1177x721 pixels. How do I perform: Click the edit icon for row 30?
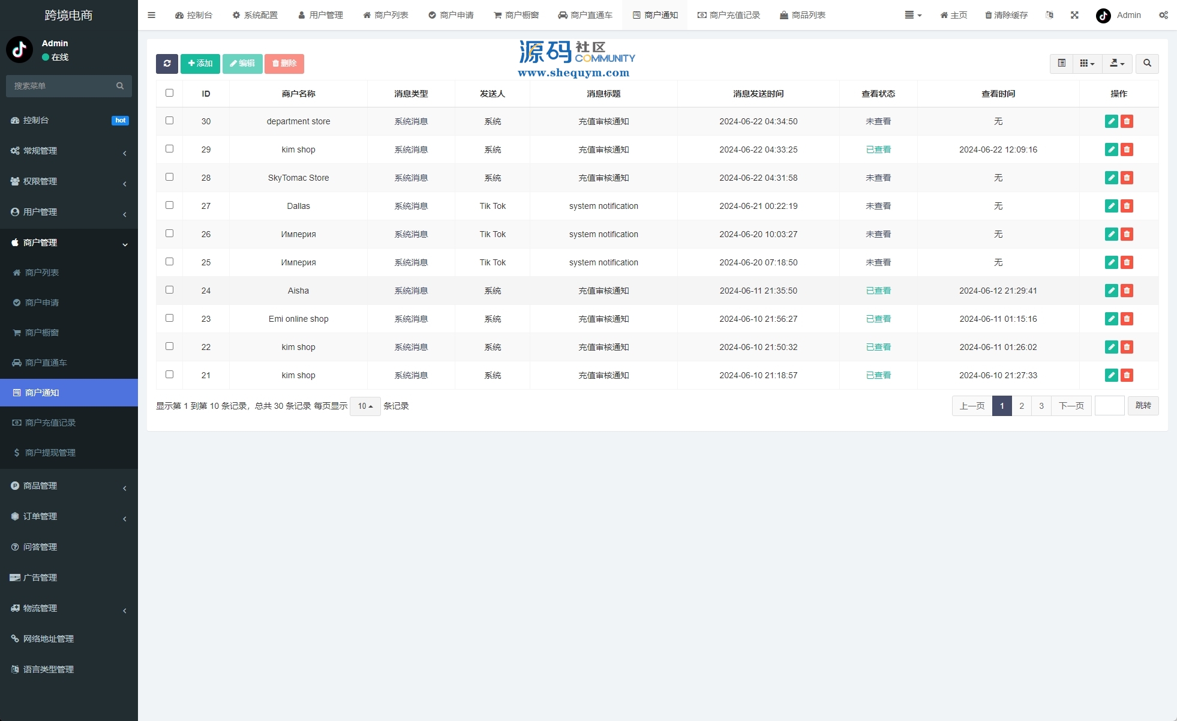coord(1111,121)
